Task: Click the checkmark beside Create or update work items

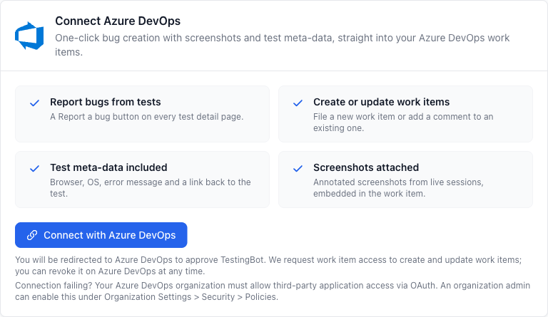Action: click(298, 103)
